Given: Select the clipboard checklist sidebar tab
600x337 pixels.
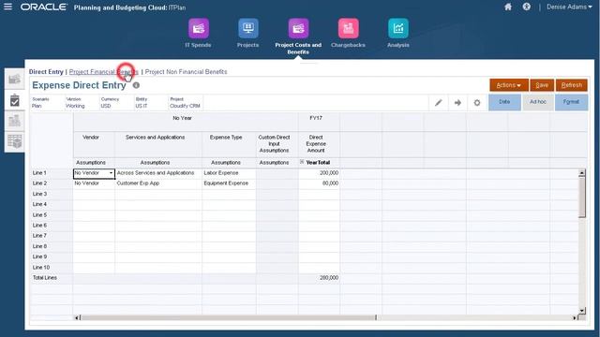Looking at the screenshot, I should coord(15,100).
